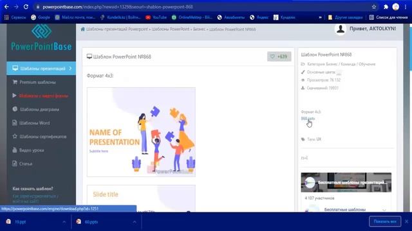Click the PowerPointBase logo
This screenshot has height=231, width=412.
click(x=41, y=37)
